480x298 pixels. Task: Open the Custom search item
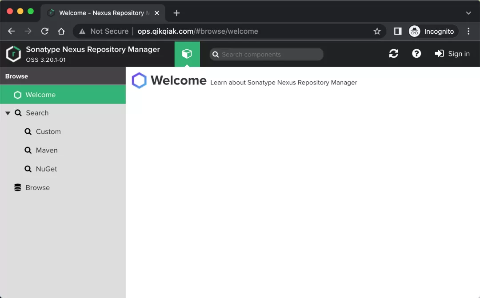[x=48, y=132]
